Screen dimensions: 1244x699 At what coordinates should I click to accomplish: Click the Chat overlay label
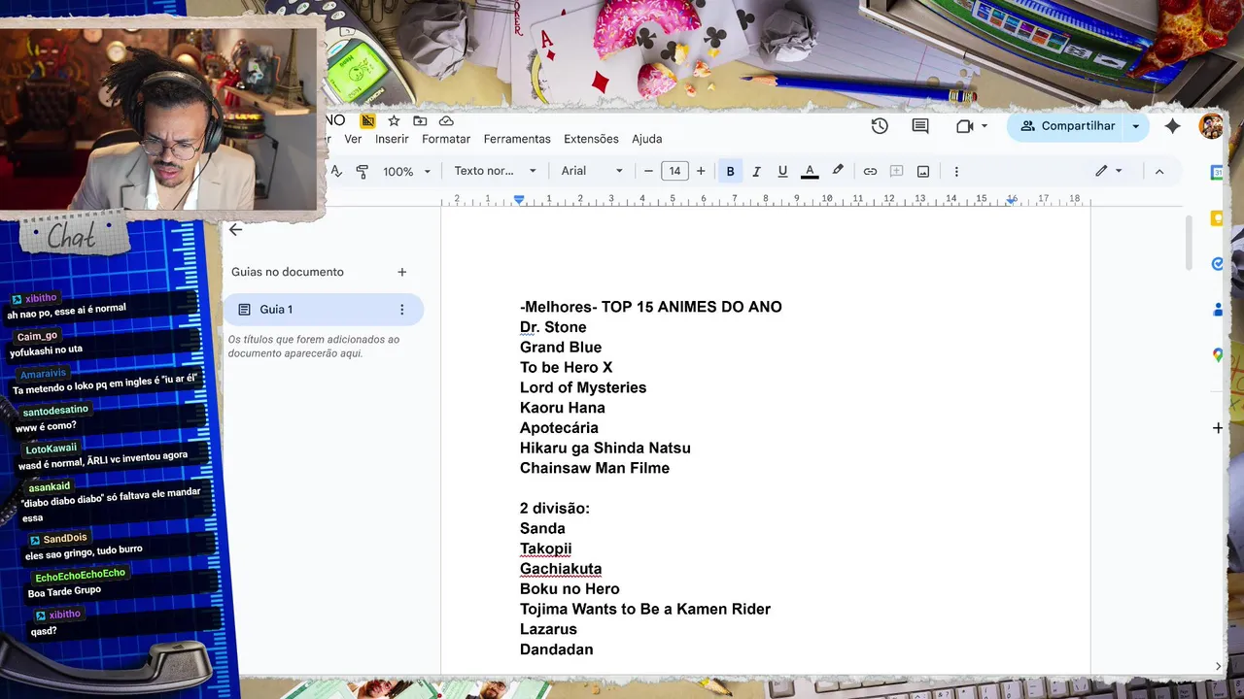72,236
